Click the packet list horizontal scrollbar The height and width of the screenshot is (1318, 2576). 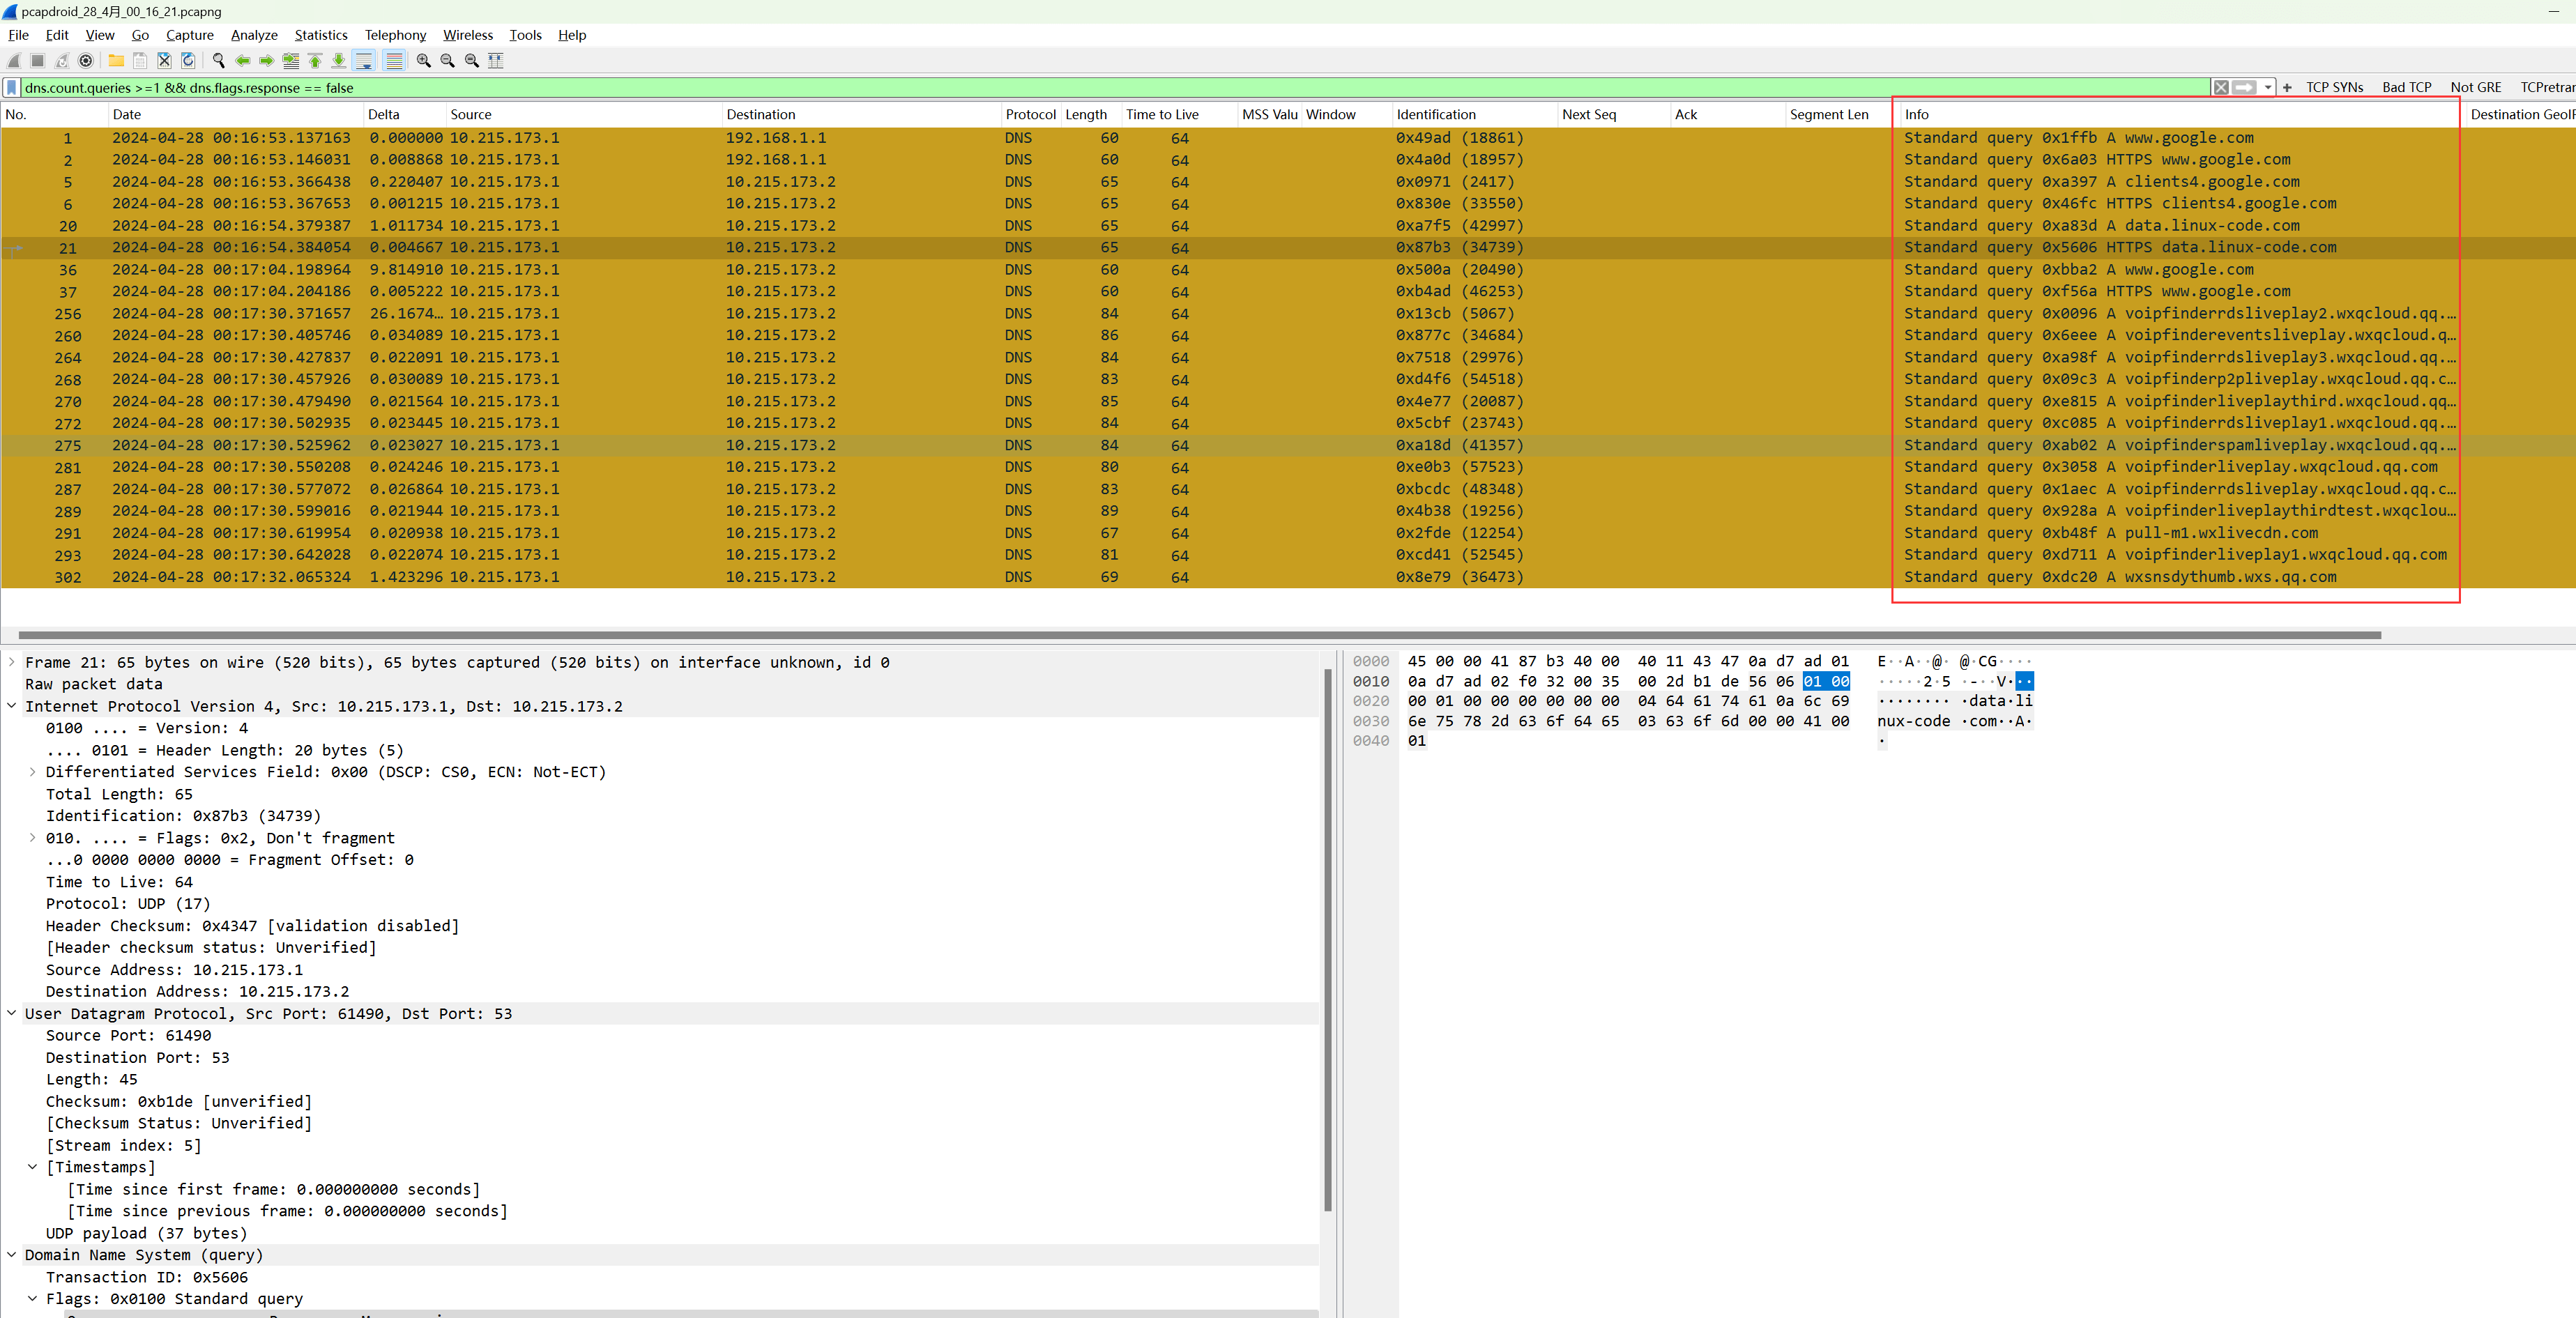pyautogui.click(x=1200, y=635)
